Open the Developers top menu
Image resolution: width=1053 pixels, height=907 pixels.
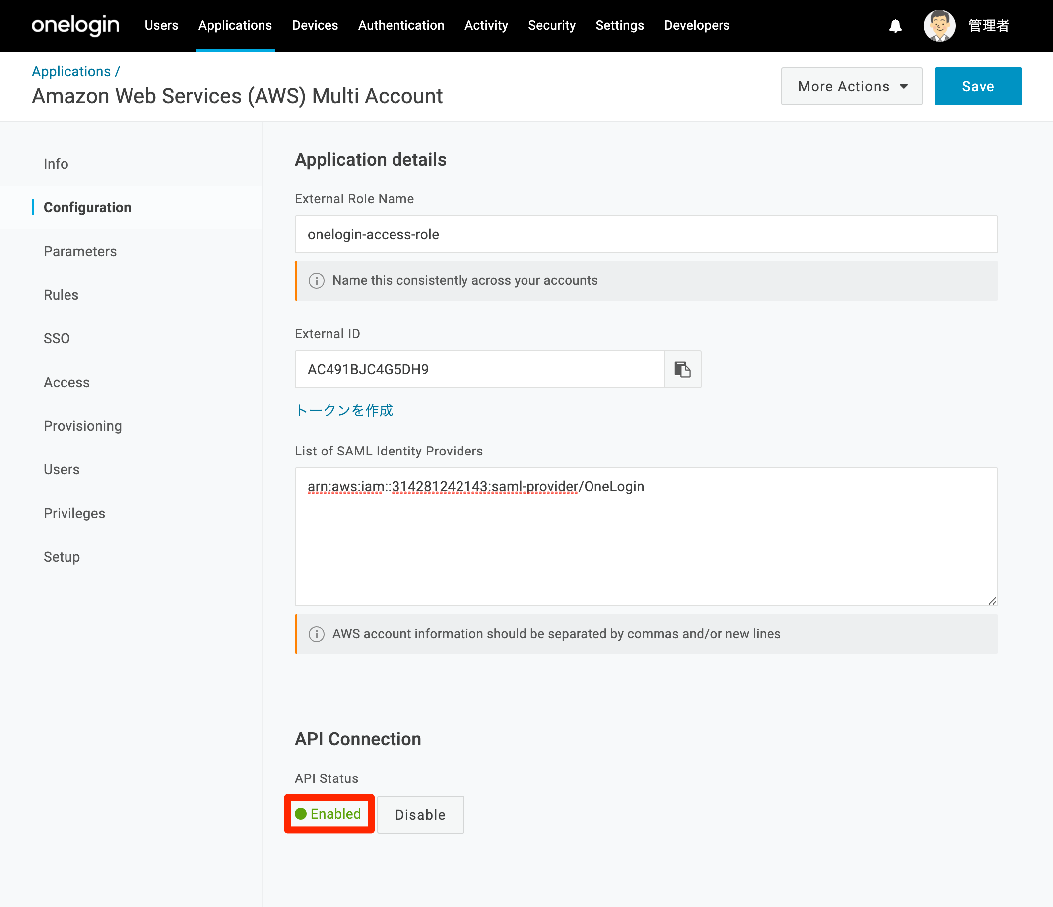point(697,25)
